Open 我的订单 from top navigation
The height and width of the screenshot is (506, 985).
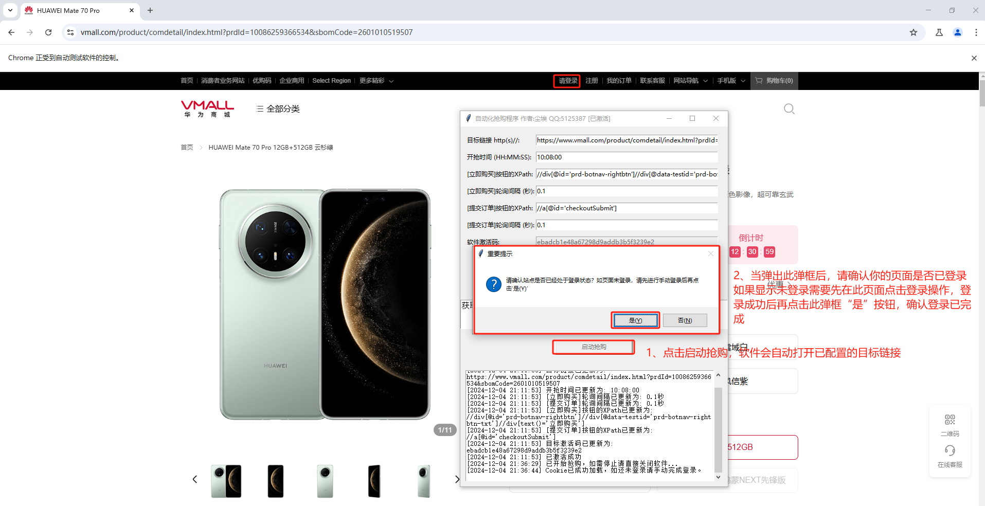pyautogui.click(x=619, y=81)
